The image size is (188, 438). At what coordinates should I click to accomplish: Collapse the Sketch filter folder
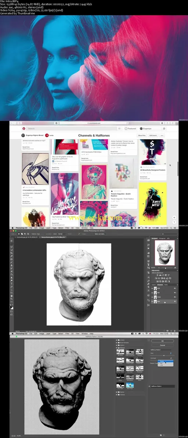pos(117,348)
